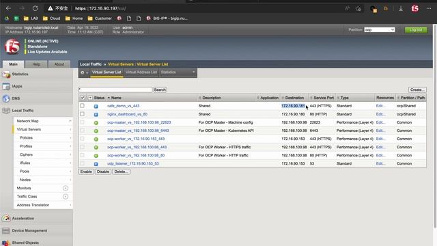Click the Search button

tap(160, 90)
